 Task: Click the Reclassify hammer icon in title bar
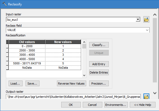coord(4,4)
